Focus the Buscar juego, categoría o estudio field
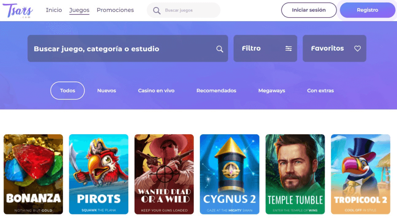397x218 pixels. pos(128,48)
